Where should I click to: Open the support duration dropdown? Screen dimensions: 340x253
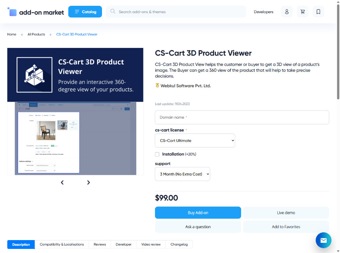click(x=183, y=174)
